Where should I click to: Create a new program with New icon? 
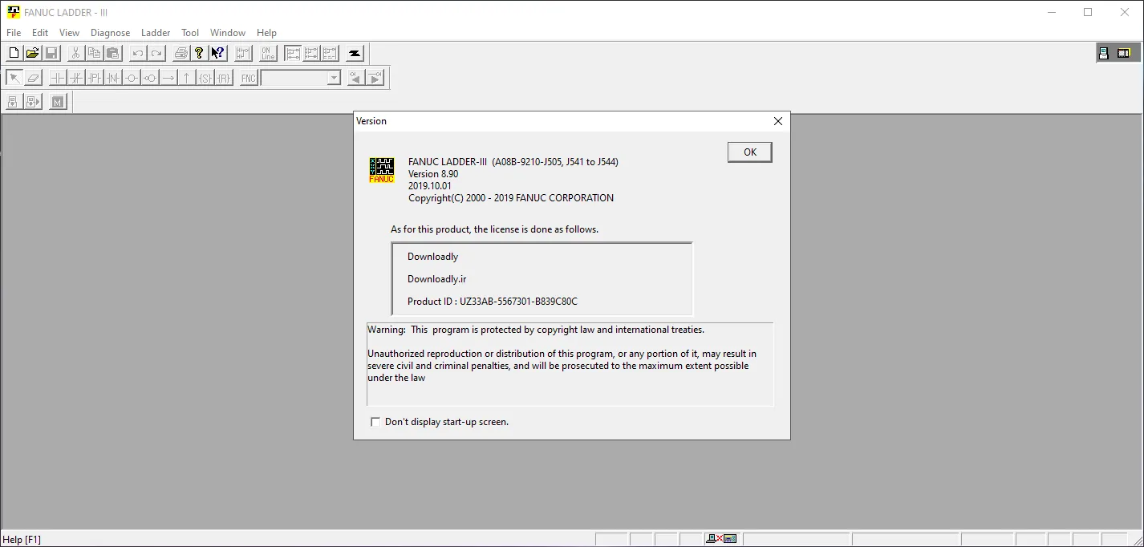click(x=14, y=54)
